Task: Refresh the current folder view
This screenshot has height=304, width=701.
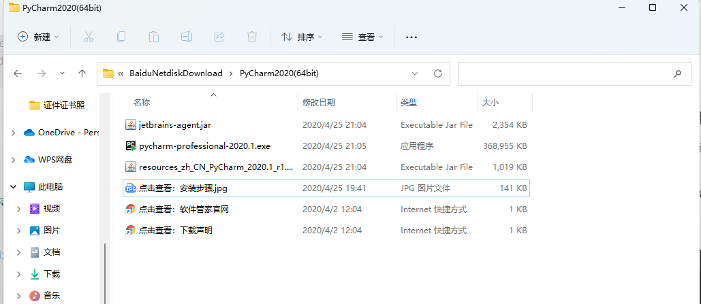Action: [438, 73]
